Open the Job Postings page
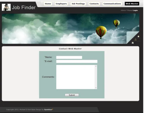Screen dimensions: 144x113 78,4
